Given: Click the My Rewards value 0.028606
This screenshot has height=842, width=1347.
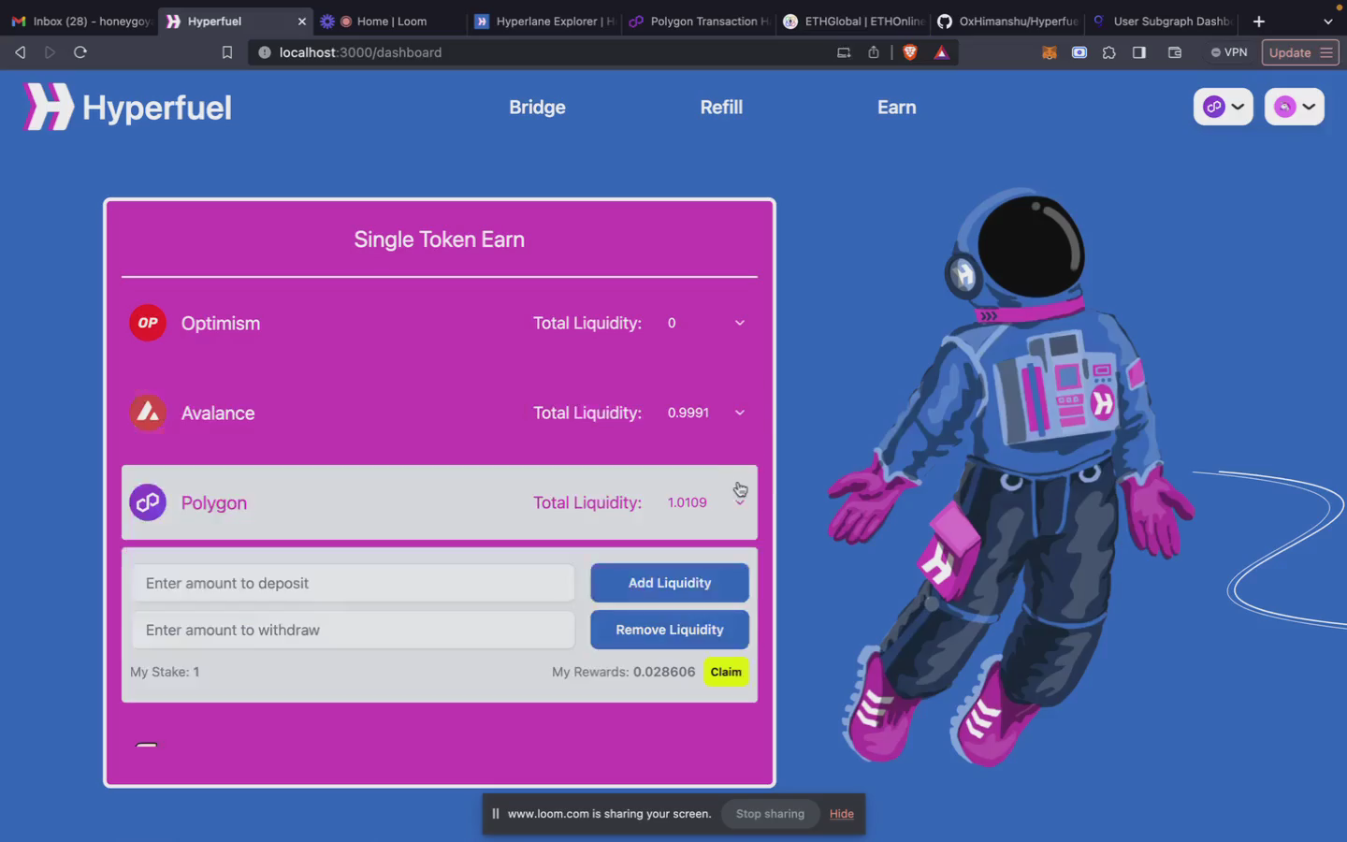Looking at the screenshot, I should tap(664, 672).
